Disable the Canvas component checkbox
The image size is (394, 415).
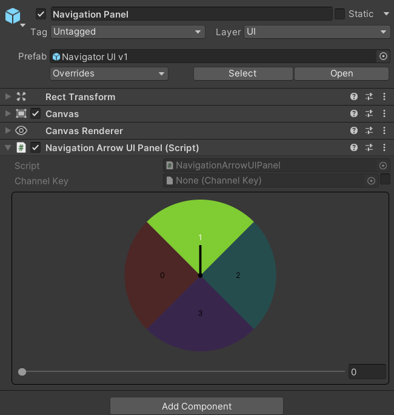pos(35,114)
